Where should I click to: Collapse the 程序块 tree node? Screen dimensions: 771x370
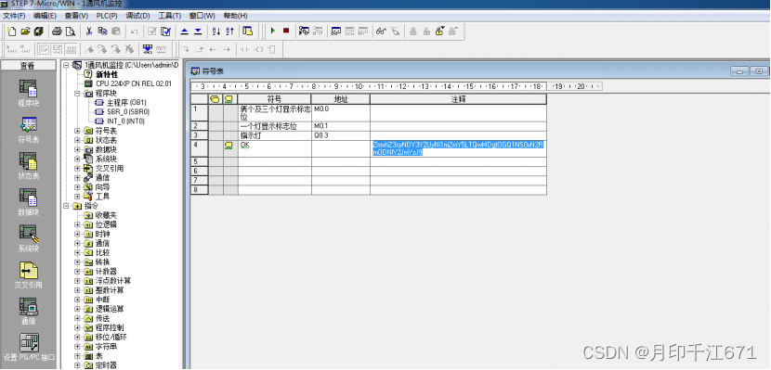[77, 94]
